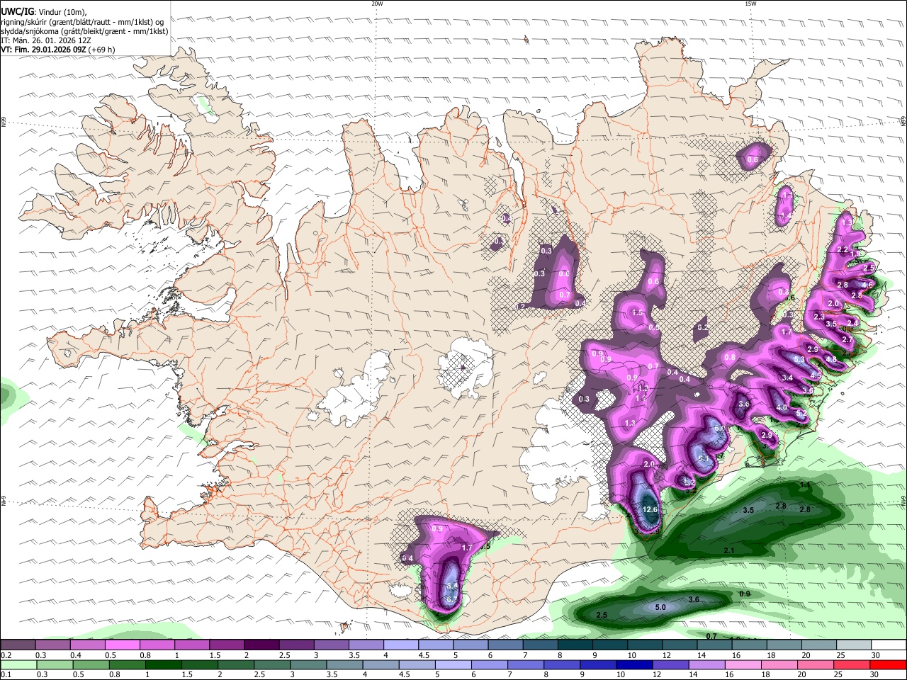This screenshot has width=907, height=680.
Task: Click the medium green 0.5 swatch in the bottom legend row
Action: (x=90, y=665)
